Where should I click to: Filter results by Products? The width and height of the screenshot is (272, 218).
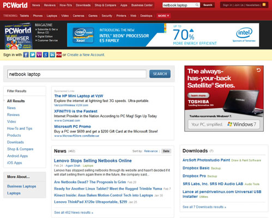coord(14,135)
